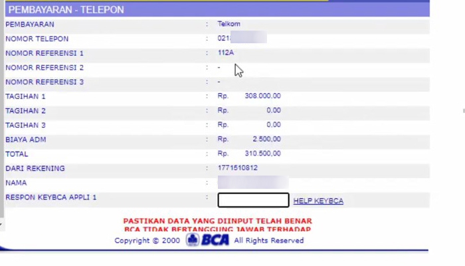Screen dimensions: 465x266
Task: Click the RESPON KEYBCA APPLI 1 input field
Action: click(x=253, y=200)
